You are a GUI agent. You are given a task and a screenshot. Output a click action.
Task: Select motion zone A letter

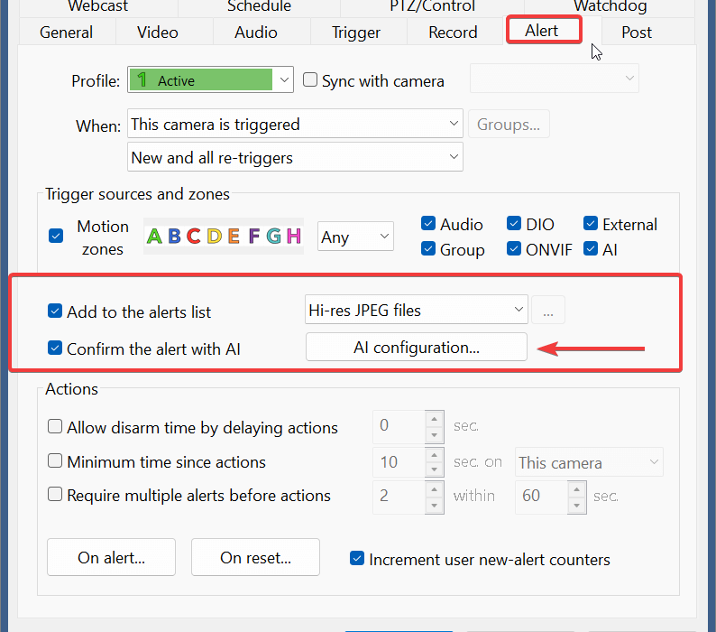[x=154, y=237]
